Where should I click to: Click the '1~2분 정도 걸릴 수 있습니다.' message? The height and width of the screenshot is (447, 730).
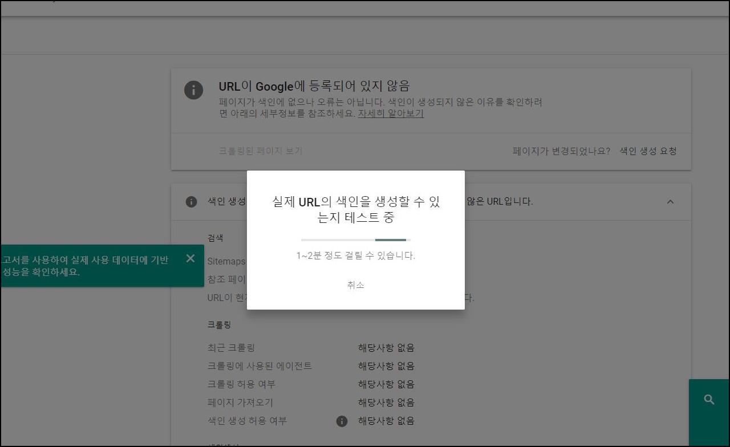tap(356, 256)
